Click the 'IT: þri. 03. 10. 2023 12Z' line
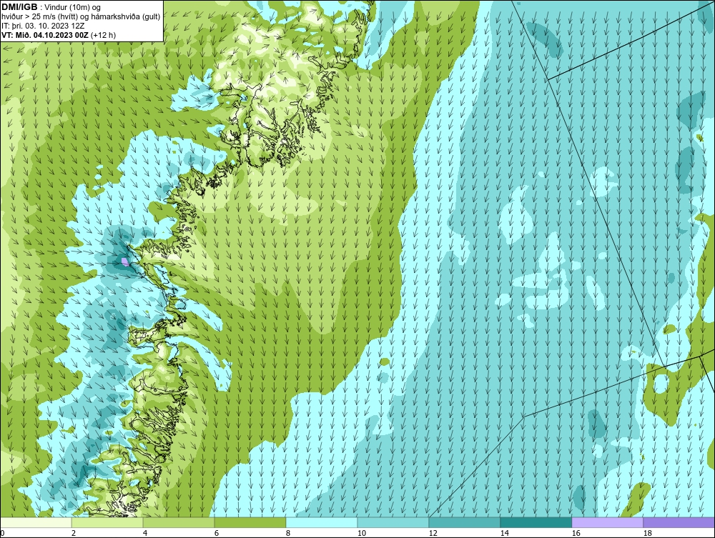Screen dimensions: 715x538 pos(43,26)
